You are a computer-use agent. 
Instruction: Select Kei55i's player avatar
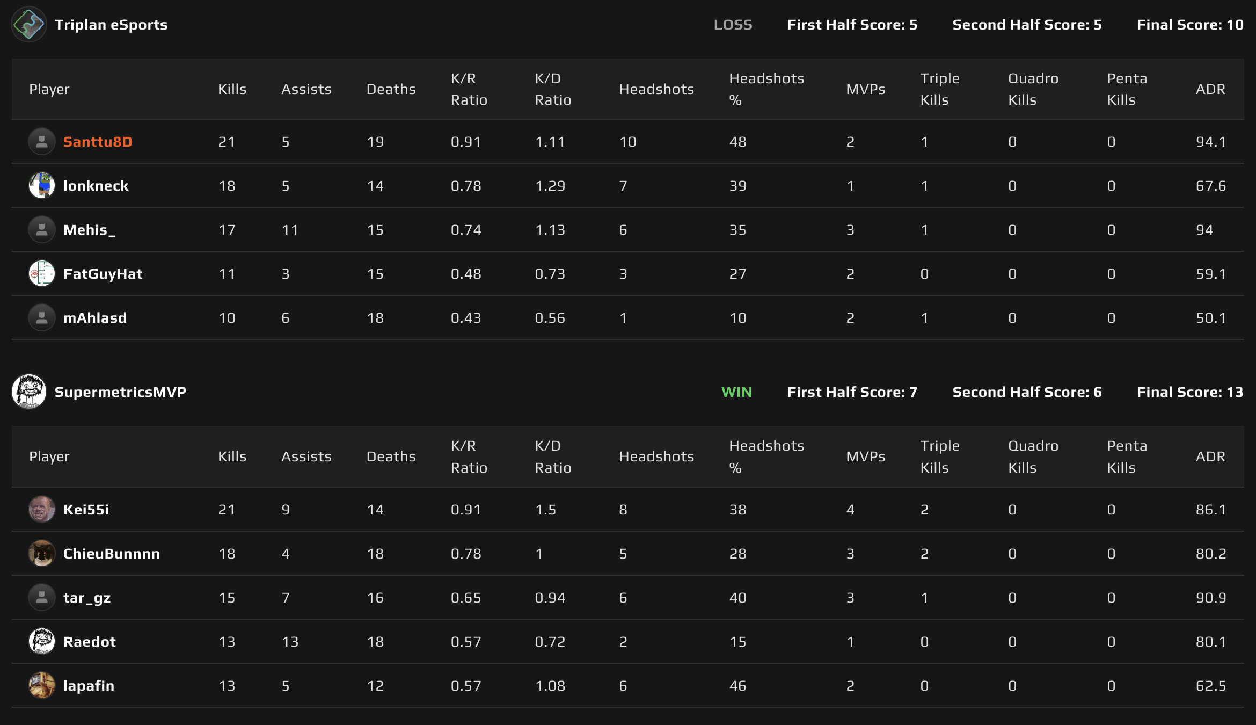click(41, 509)
